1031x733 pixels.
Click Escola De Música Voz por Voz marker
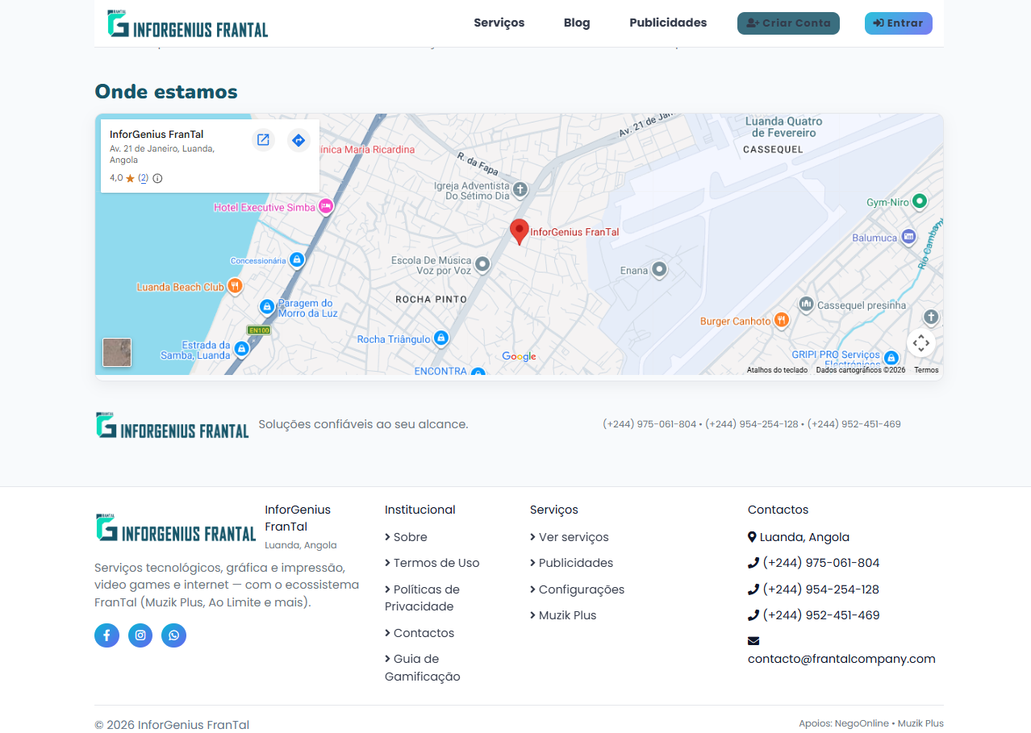click(482, 264)
